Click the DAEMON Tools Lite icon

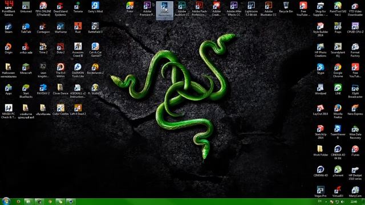click(78, 70)
